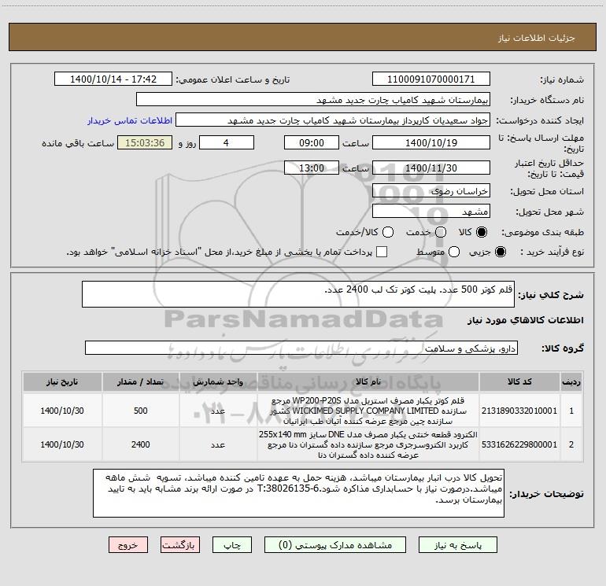
Task: Click the واحد شمارش column header
Action: pyautogui.click(x=218, y=381)
